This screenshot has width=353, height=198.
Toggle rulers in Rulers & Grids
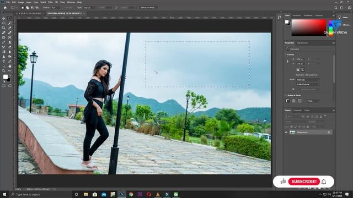click(x=287, y=101)
